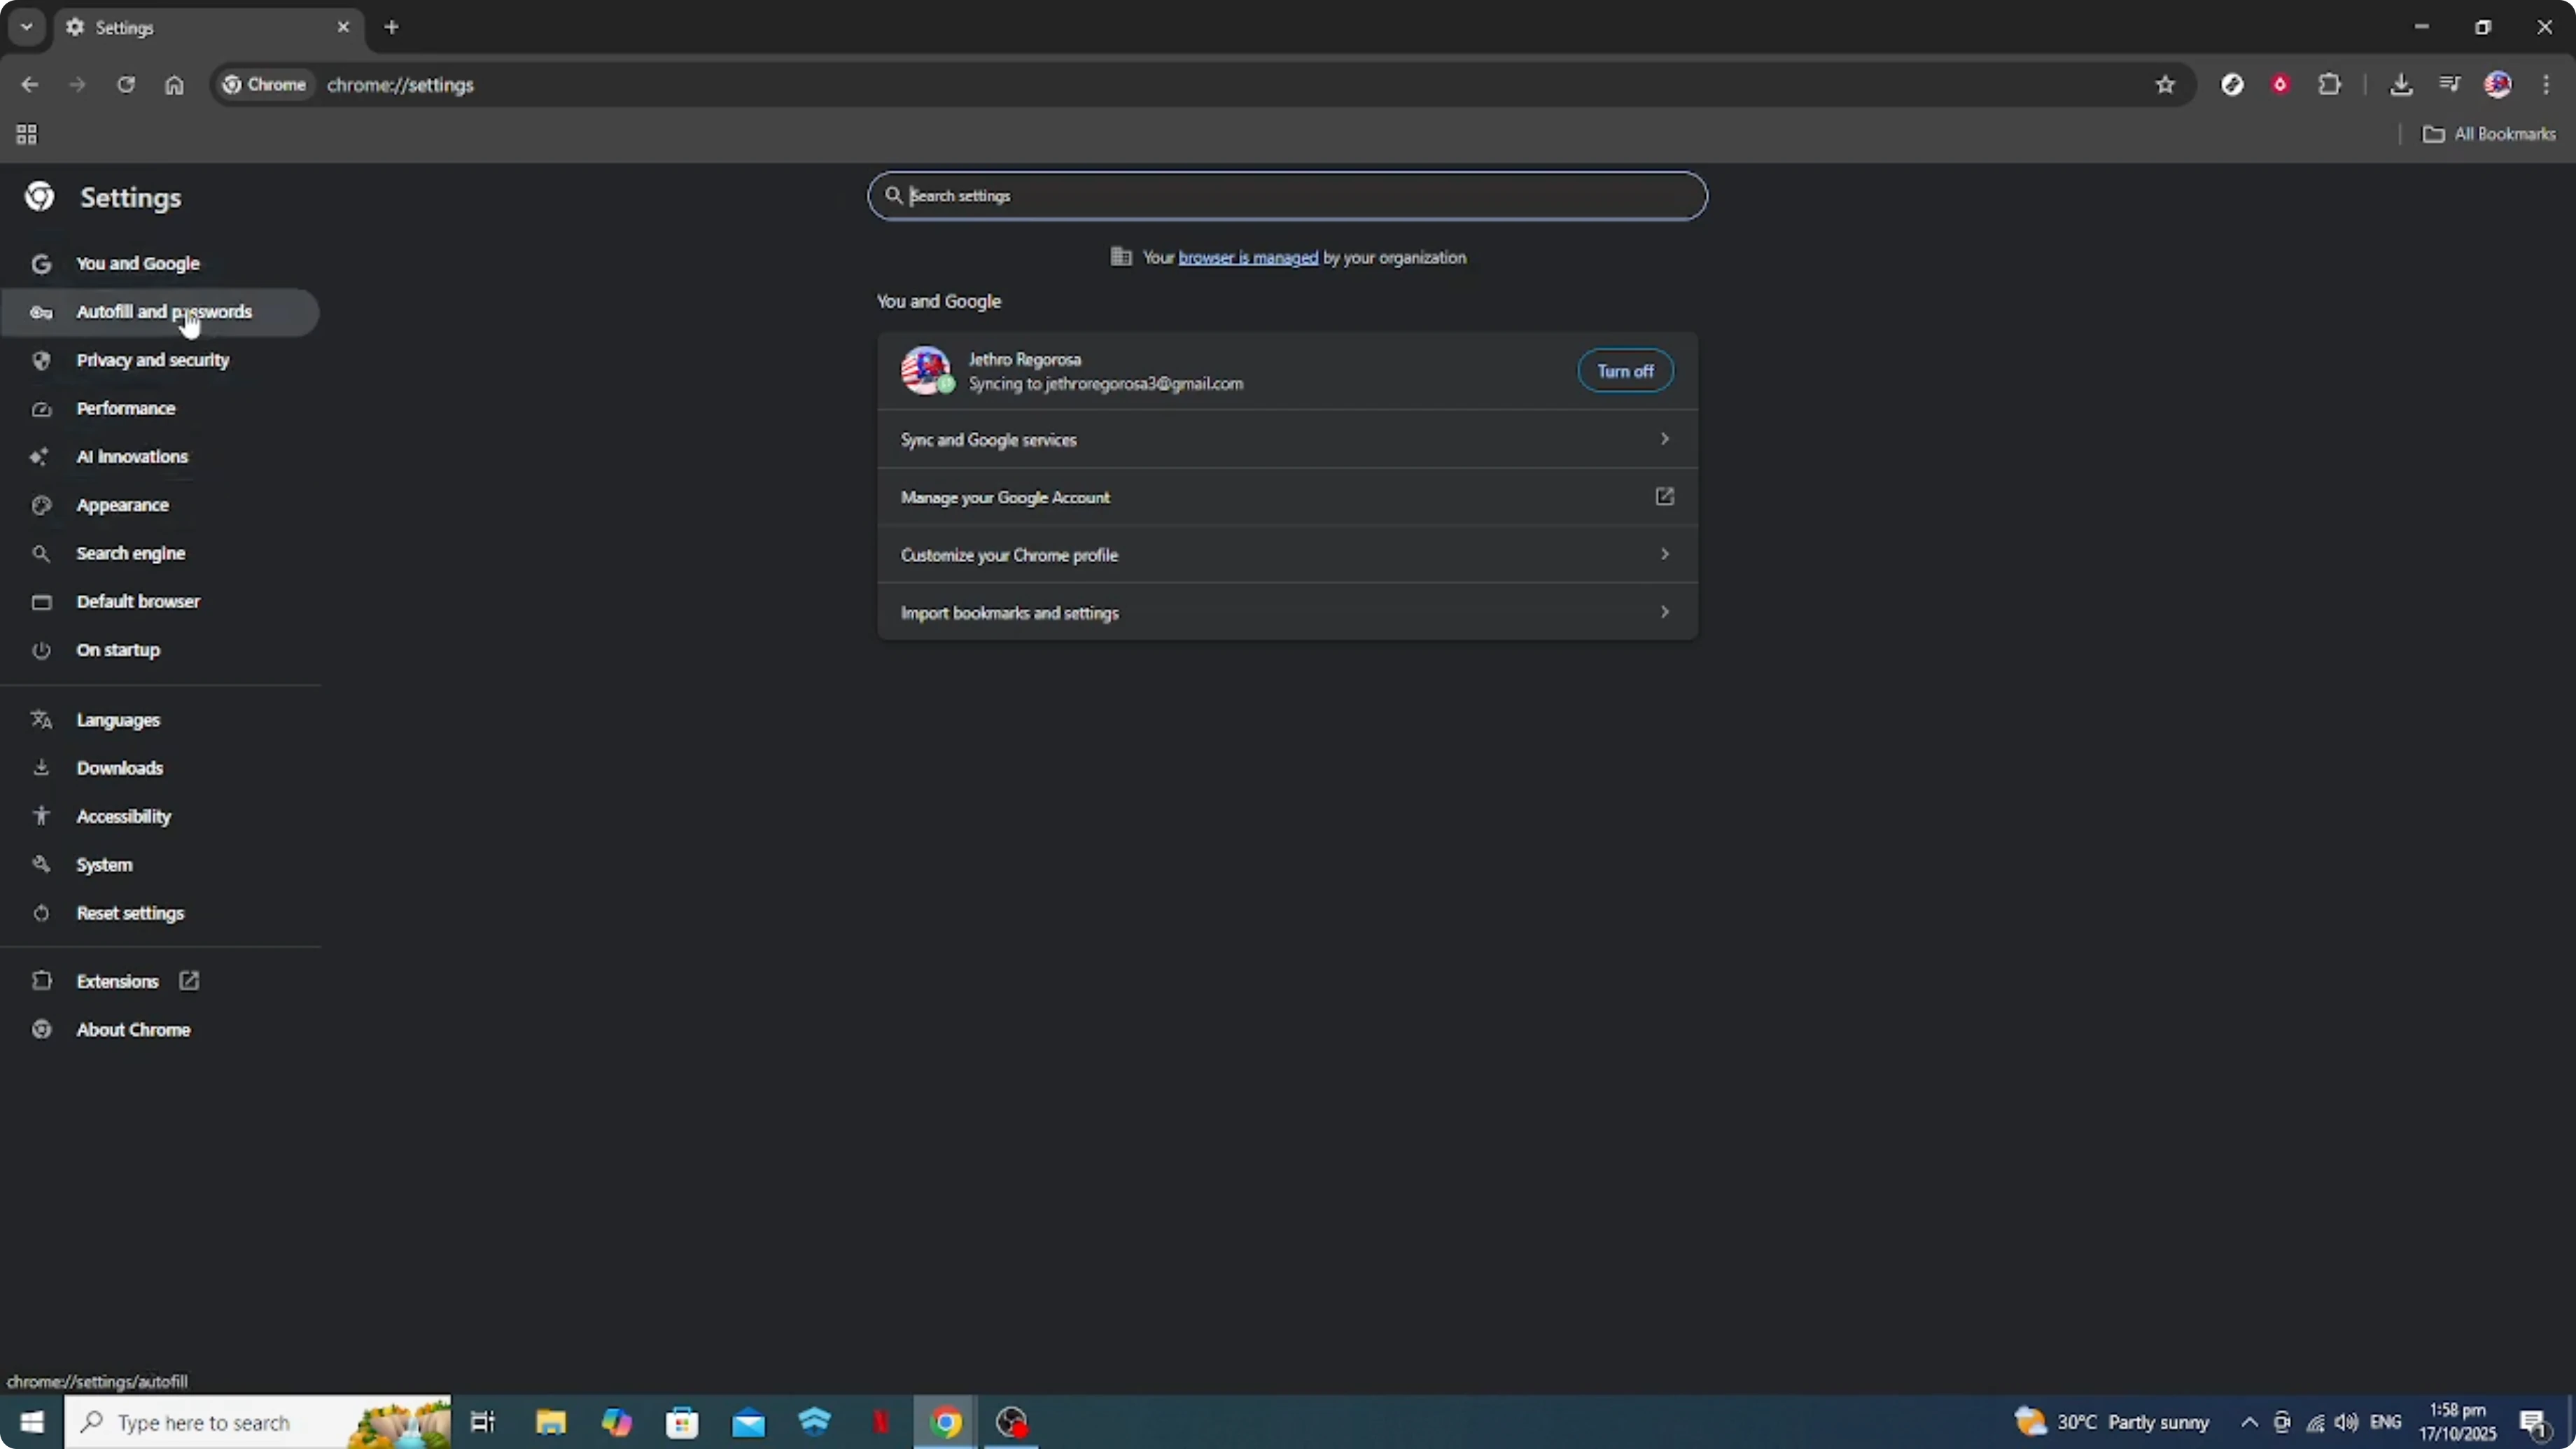Viewport: 2576px width, 1449px height.
Task: Click the Chrome logo beside Settings title
Action: 40,197
